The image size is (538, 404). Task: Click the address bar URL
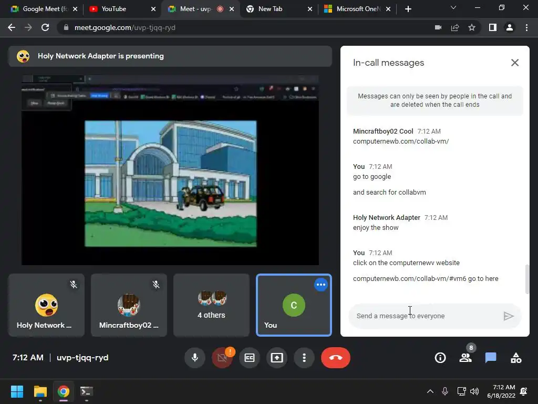tap(125, 27)
